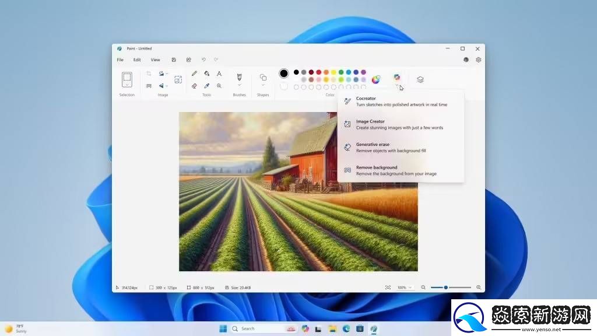
Task: Select the Pencil tool
Action: pyautogui.click(x=194, y=73)
